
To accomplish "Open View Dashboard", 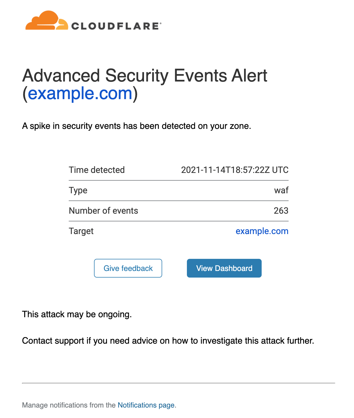I will tap(224, 268).
